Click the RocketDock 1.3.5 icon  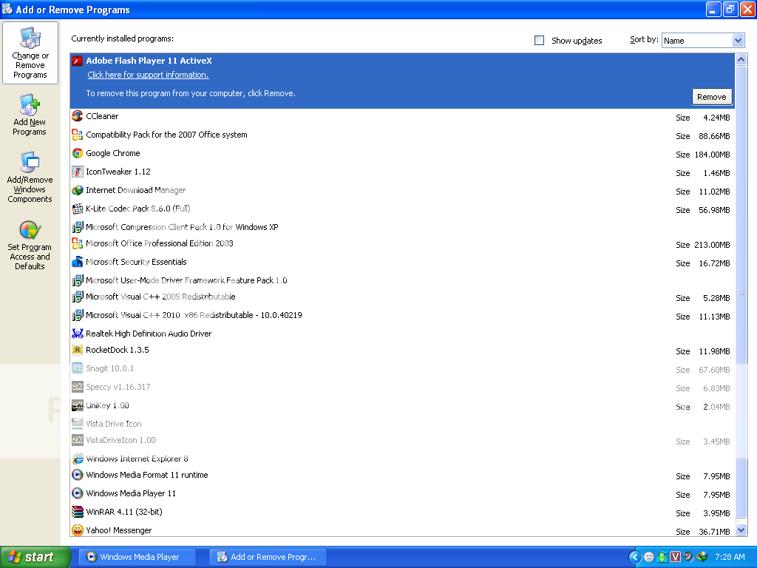77,350
